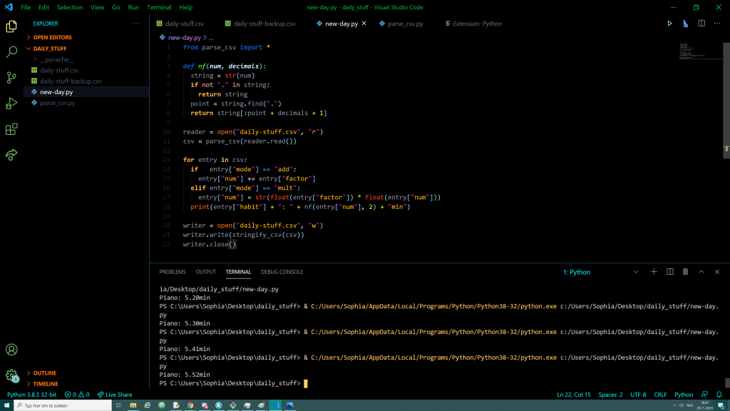Expand the OUTLINE section

pos(44,373)
